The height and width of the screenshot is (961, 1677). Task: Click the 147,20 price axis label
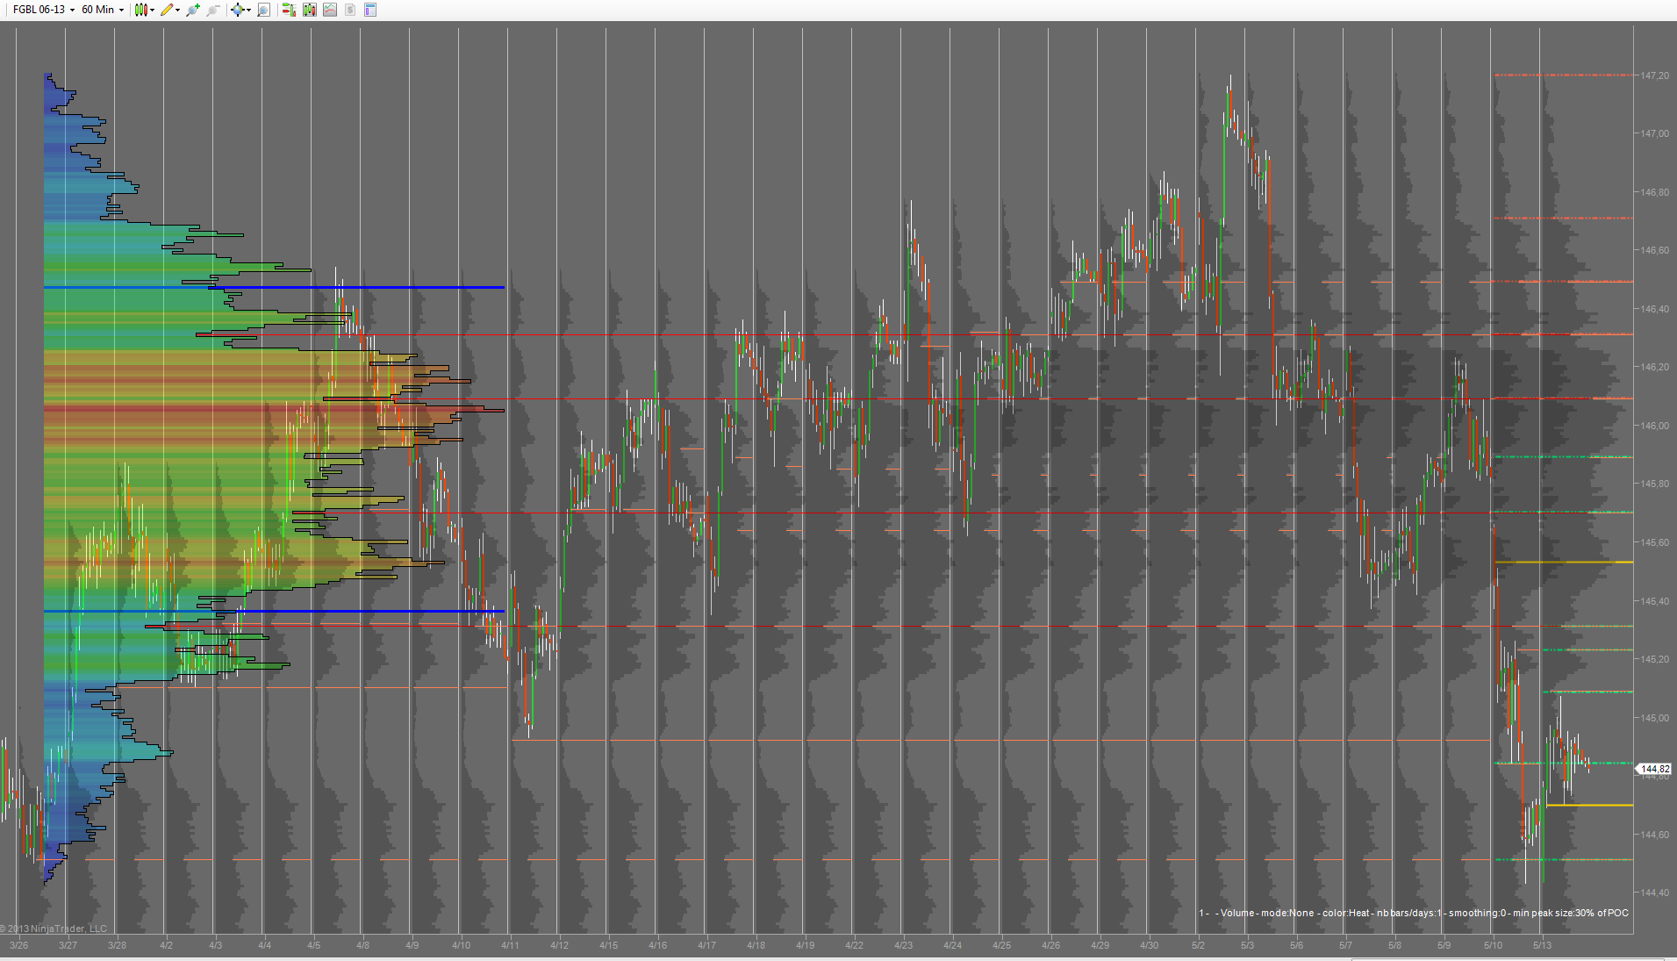pos(1655,75)
